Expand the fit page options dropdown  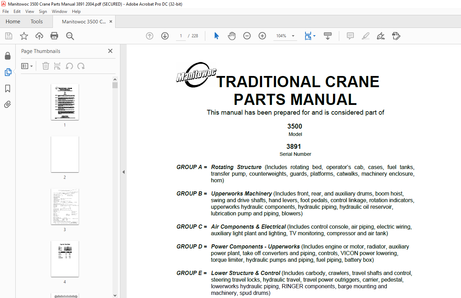click(x=314, y=36)
